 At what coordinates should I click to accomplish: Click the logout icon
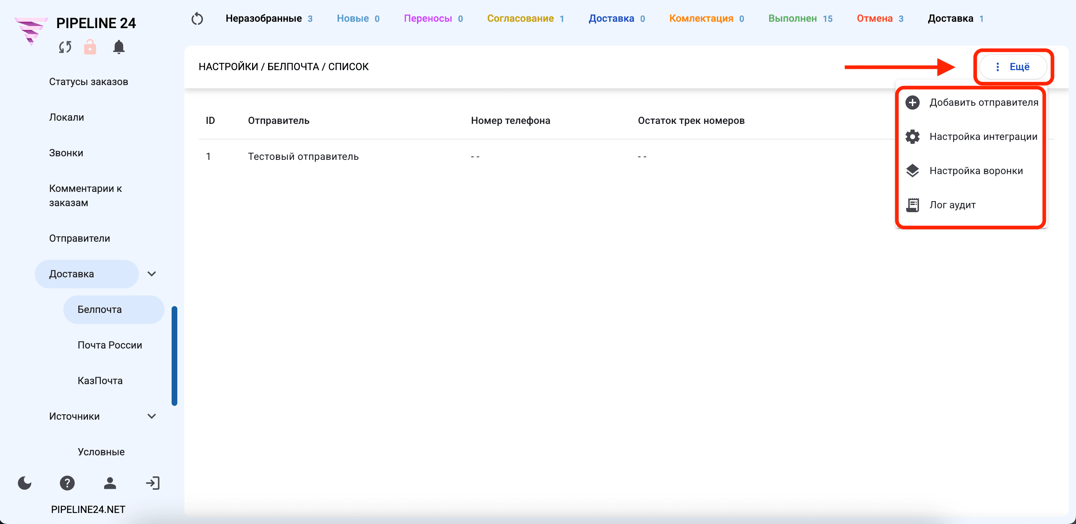153,483
